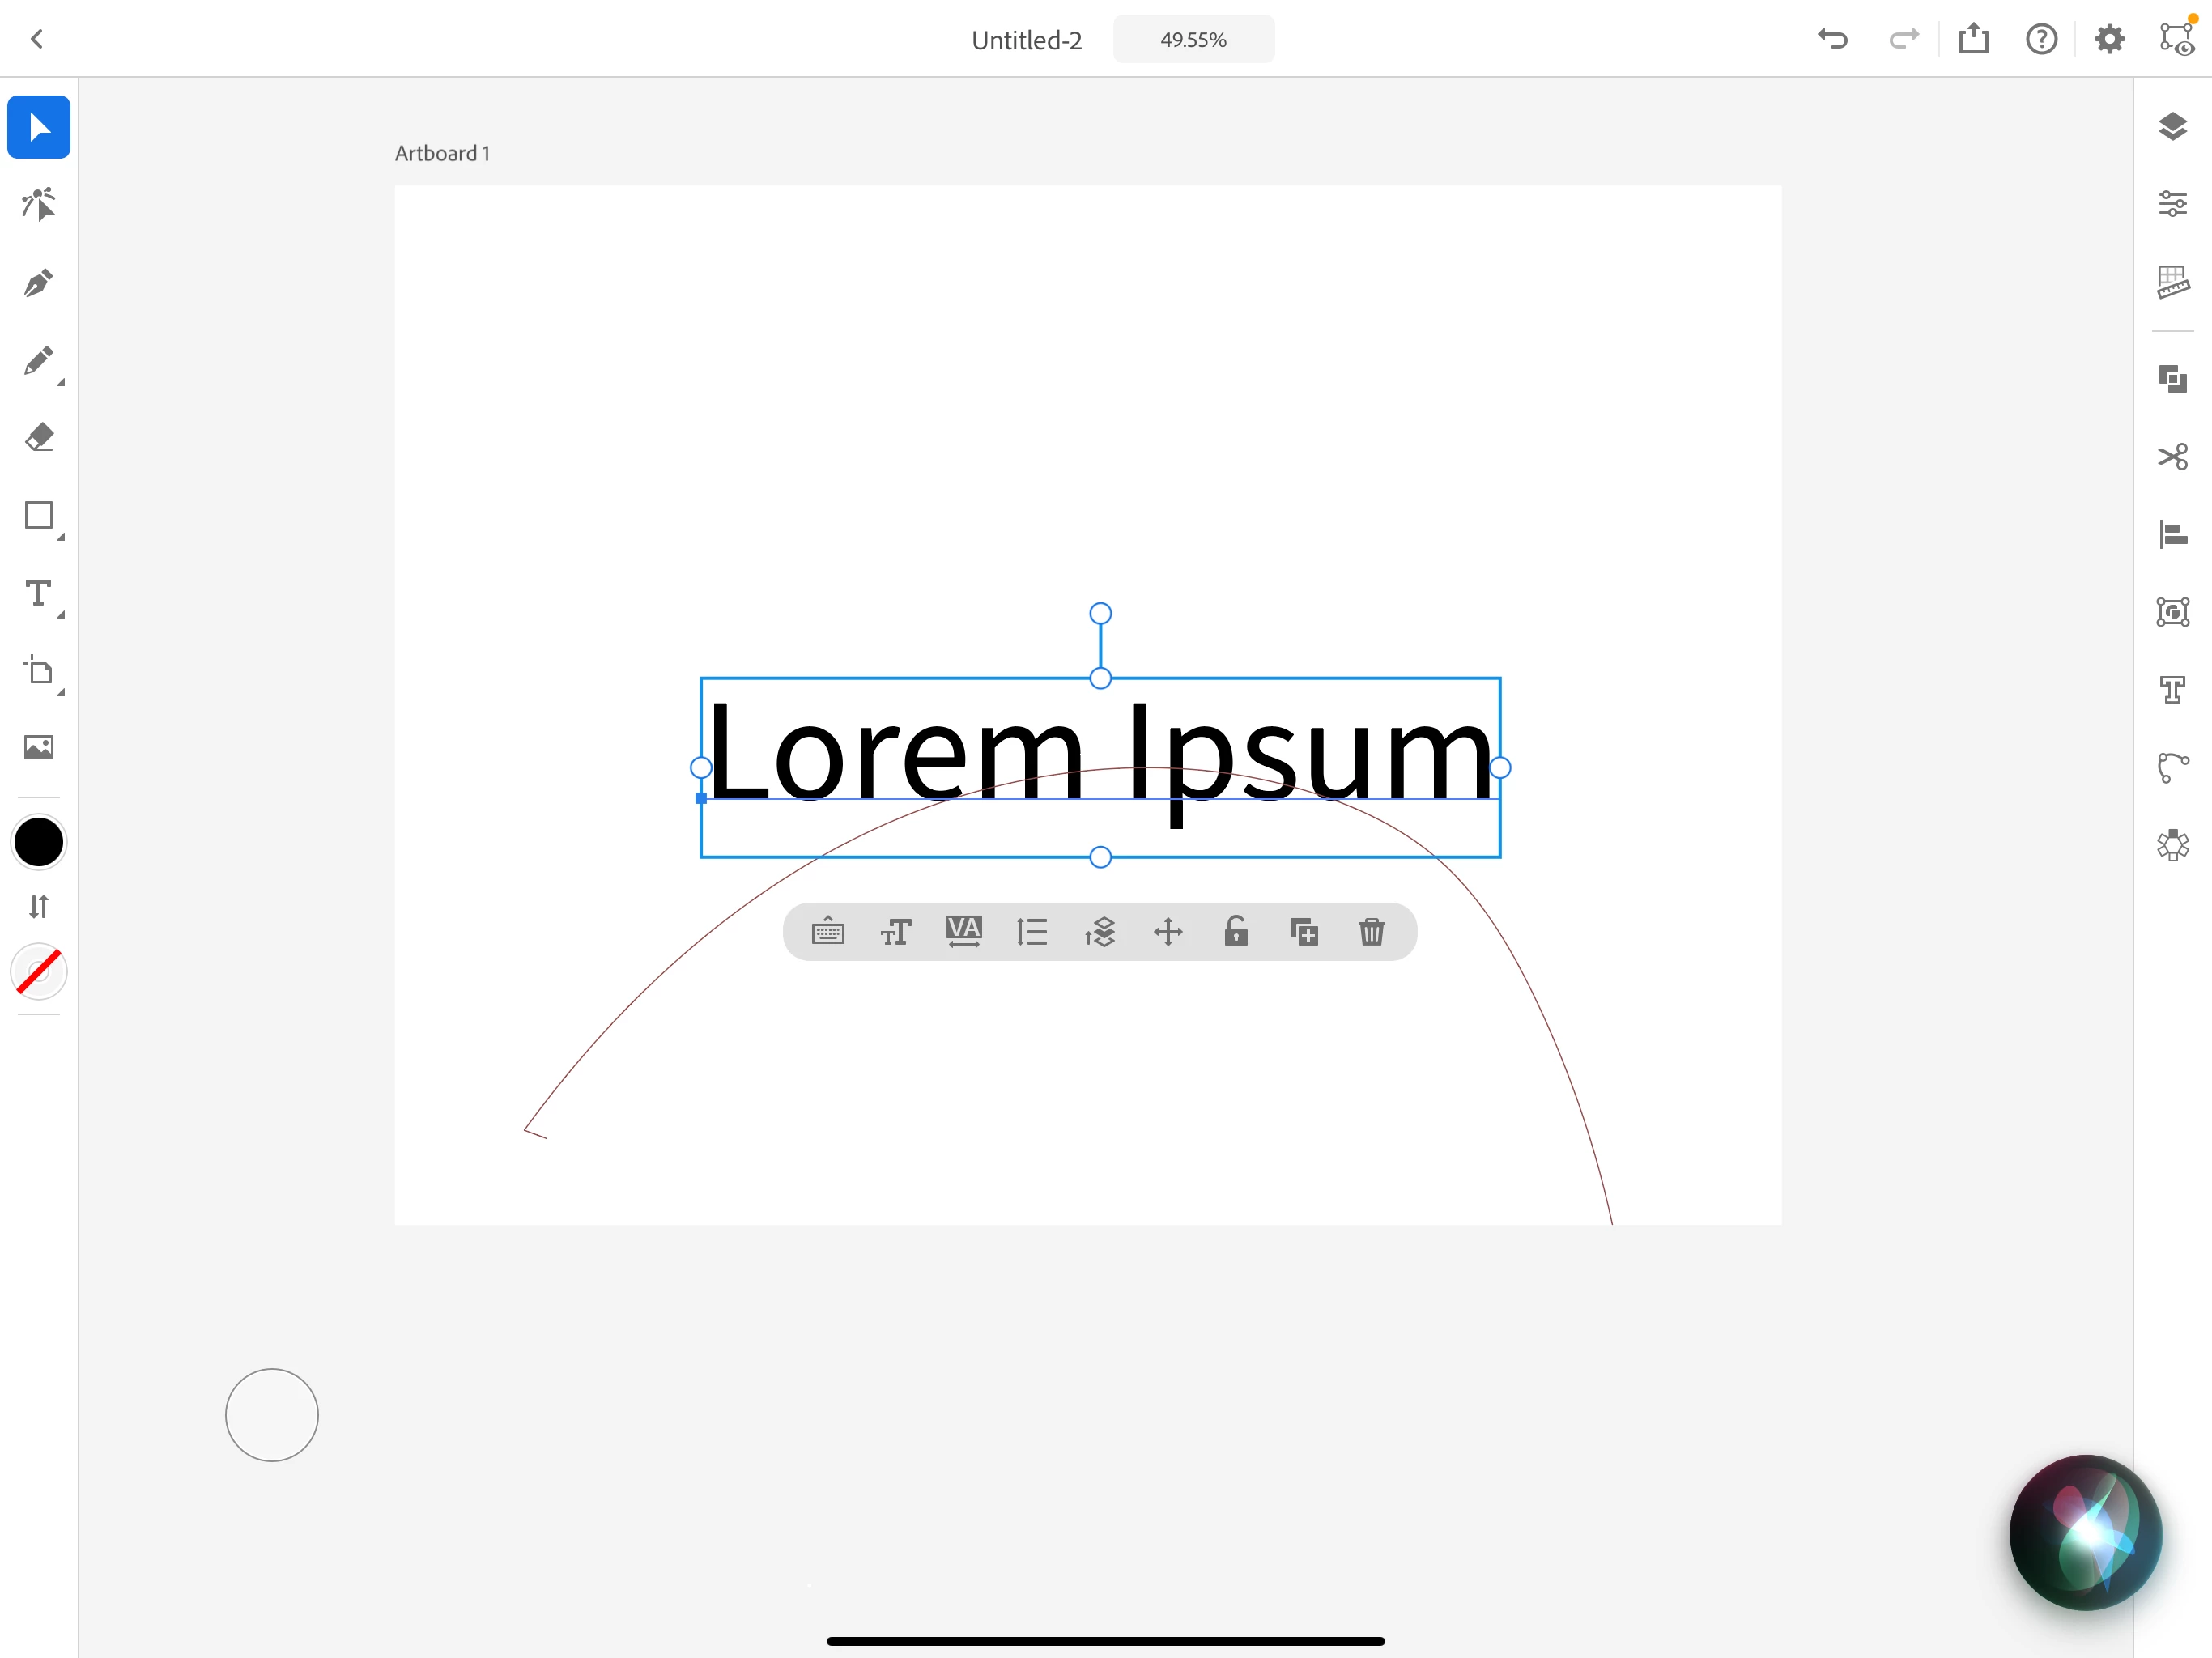Open the black fill color swatch
Viewport: 2212px width, 1658px height.
point(38,842)
